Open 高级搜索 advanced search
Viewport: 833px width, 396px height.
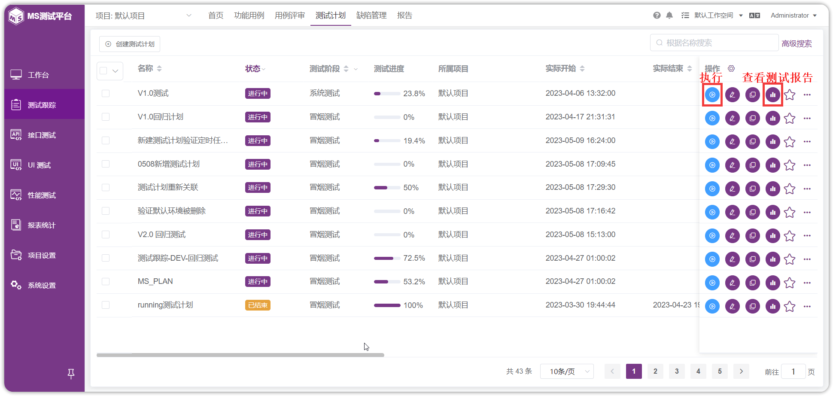tap(797, 43)
